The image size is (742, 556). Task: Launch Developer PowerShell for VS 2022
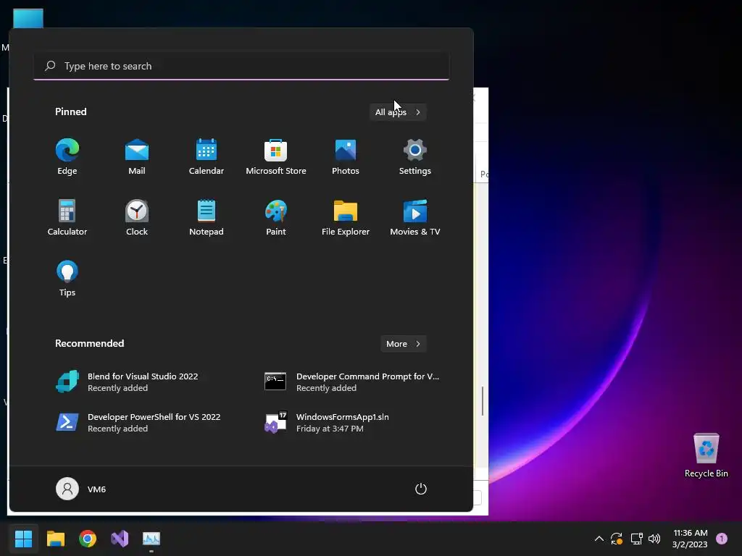click(137, 422)
